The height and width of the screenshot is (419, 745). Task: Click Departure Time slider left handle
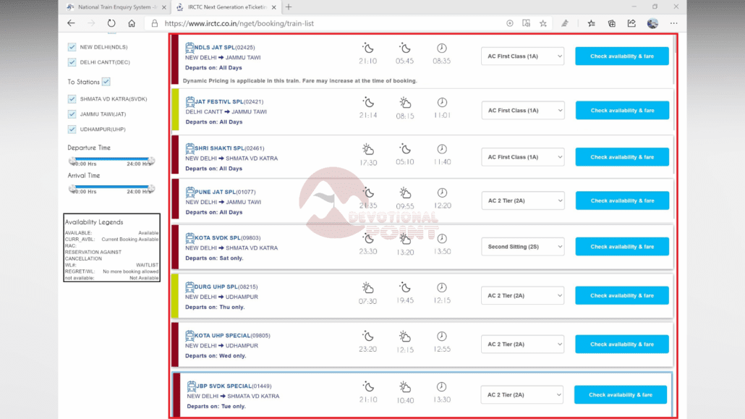coord(72,161)
